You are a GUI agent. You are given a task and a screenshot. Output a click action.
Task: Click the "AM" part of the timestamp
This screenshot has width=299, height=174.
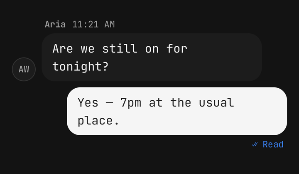(x=110, y=25)
